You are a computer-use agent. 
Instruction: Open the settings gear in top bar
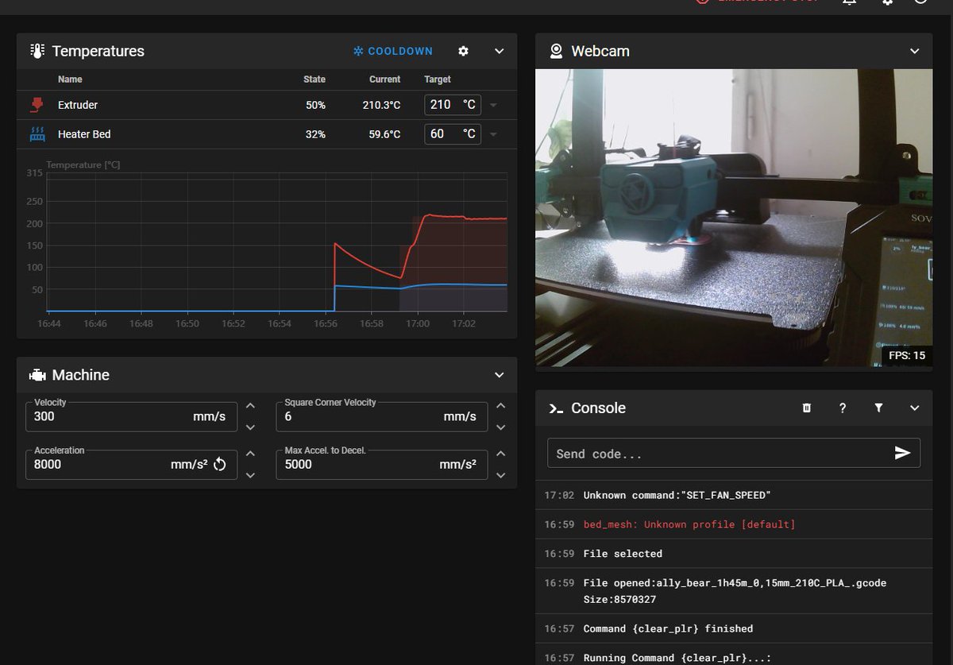(x=888, y=2)
